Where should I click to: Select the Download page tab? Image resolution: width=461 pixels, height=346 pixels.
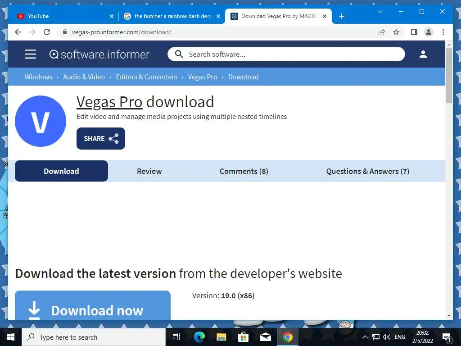coord(61,171)
